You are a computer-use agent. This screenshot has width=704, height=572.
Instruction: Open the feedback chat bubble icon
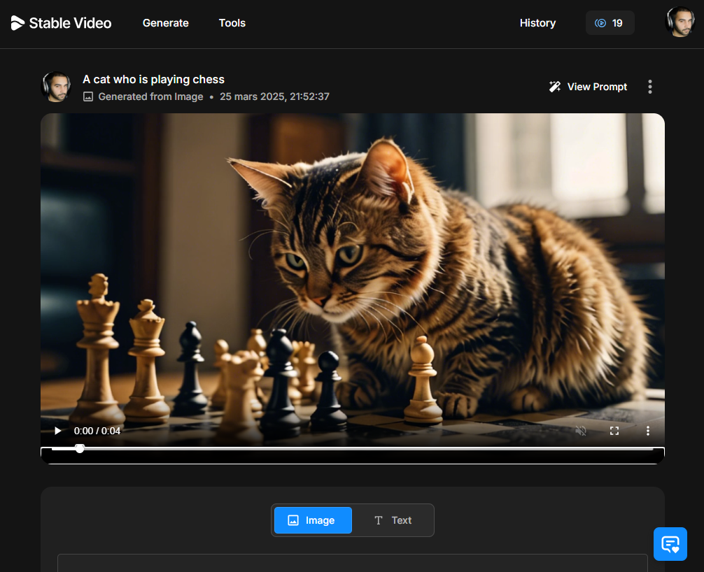[x=670, y=544]
